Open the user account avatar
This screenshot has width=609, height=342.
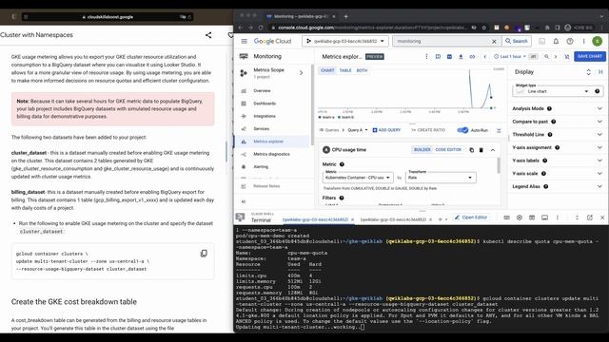pos(597,41)
